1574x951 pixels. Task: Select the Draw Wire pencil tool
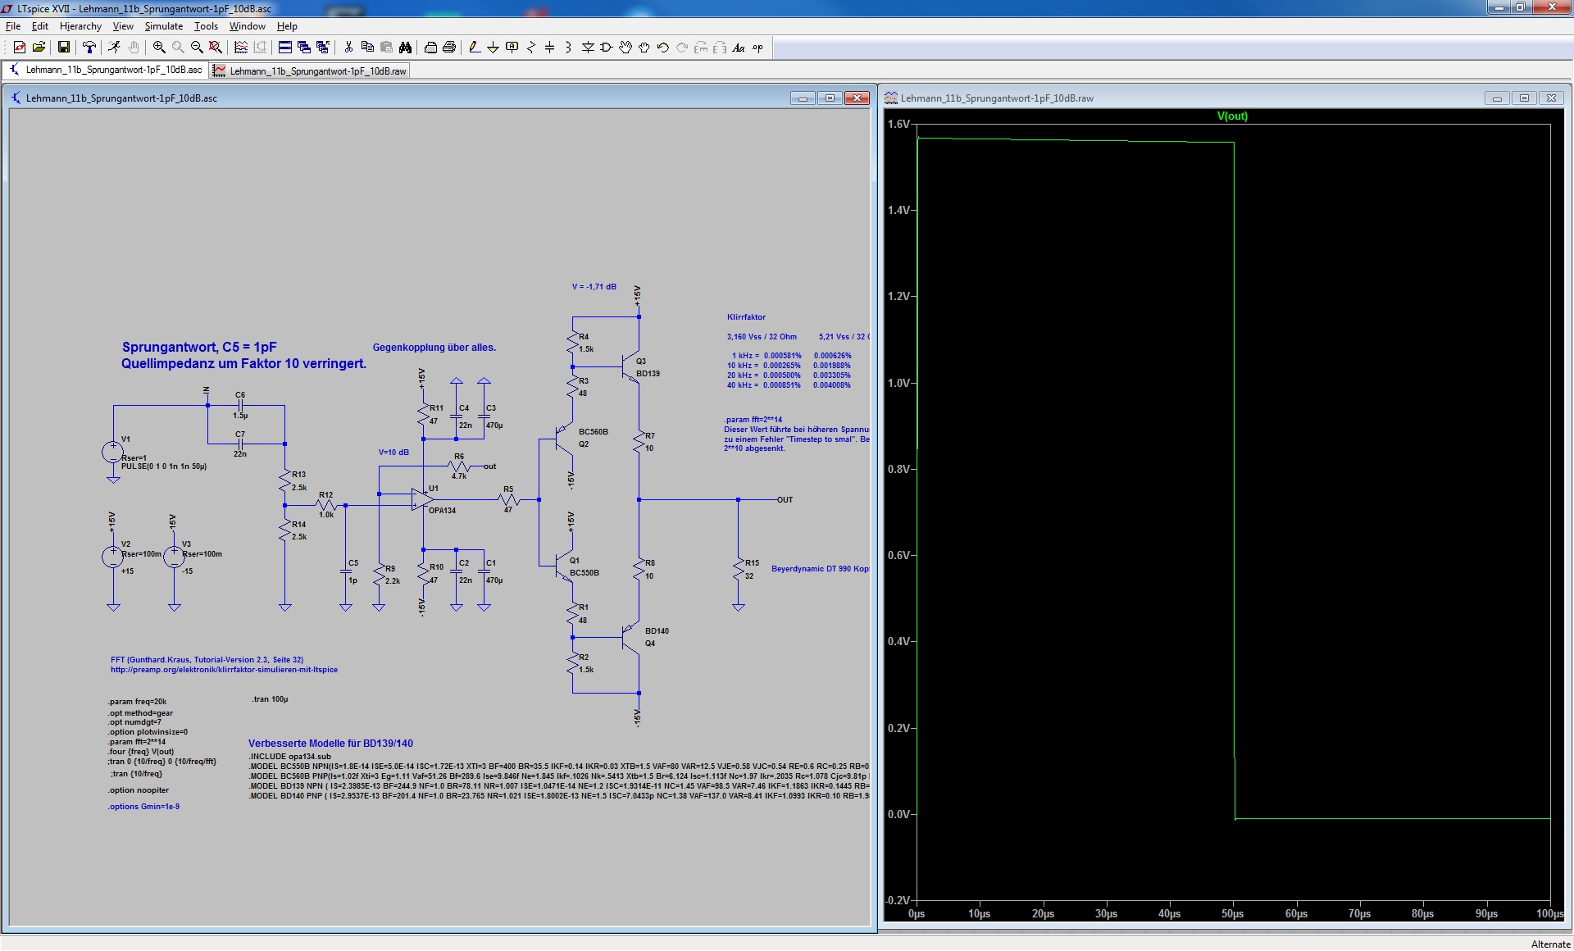475,48
